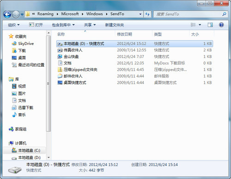The width and height of the screenshot is (231, 179).
Task: Click the 库 libraries icon
Action: [11, 79]
